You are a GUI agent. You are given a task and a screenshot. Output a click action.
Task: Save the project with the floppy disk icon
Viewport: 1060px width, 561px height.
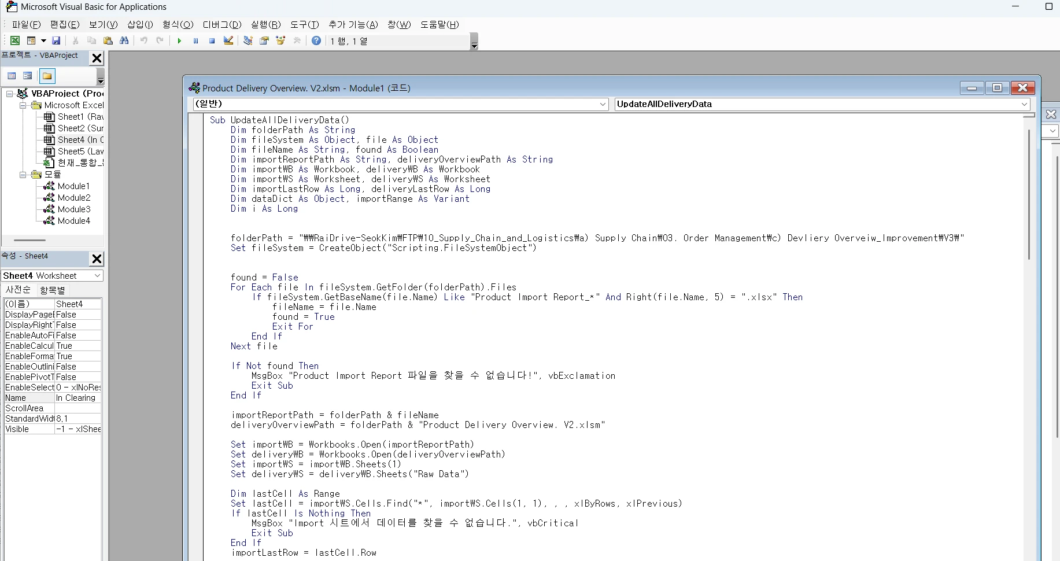[56, 40]
